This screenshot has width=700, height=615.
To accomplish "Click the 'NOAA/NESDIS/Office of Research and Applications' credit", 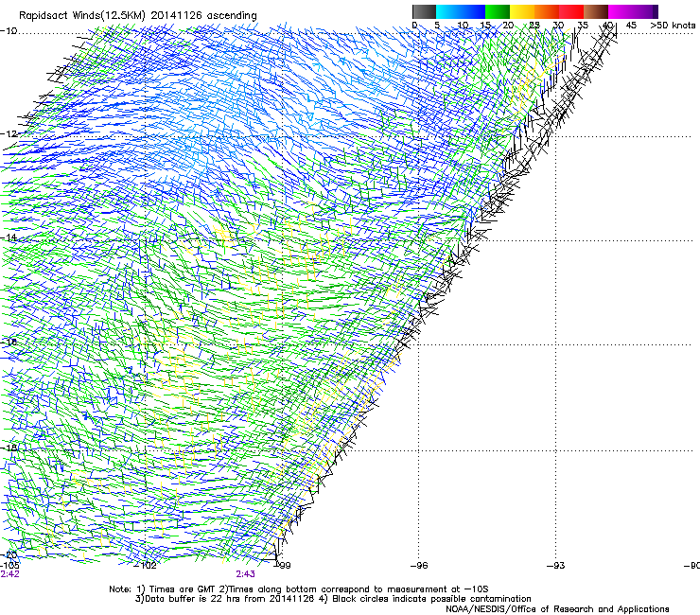I will (x=557, y=609).
